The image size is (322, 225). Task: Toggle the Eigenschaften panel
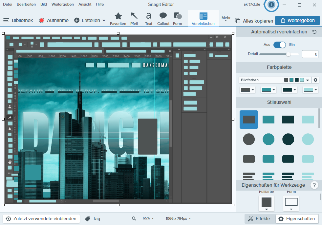[x=297, y=218]
